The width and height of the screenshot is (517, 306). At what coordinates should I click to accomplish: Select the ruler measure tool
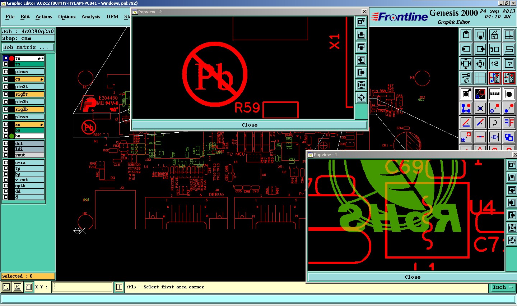pyautogui.click(x=495, y=94)
